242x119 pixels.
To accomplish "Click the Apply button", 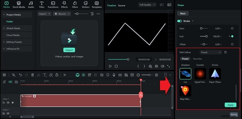I will 231,105.
